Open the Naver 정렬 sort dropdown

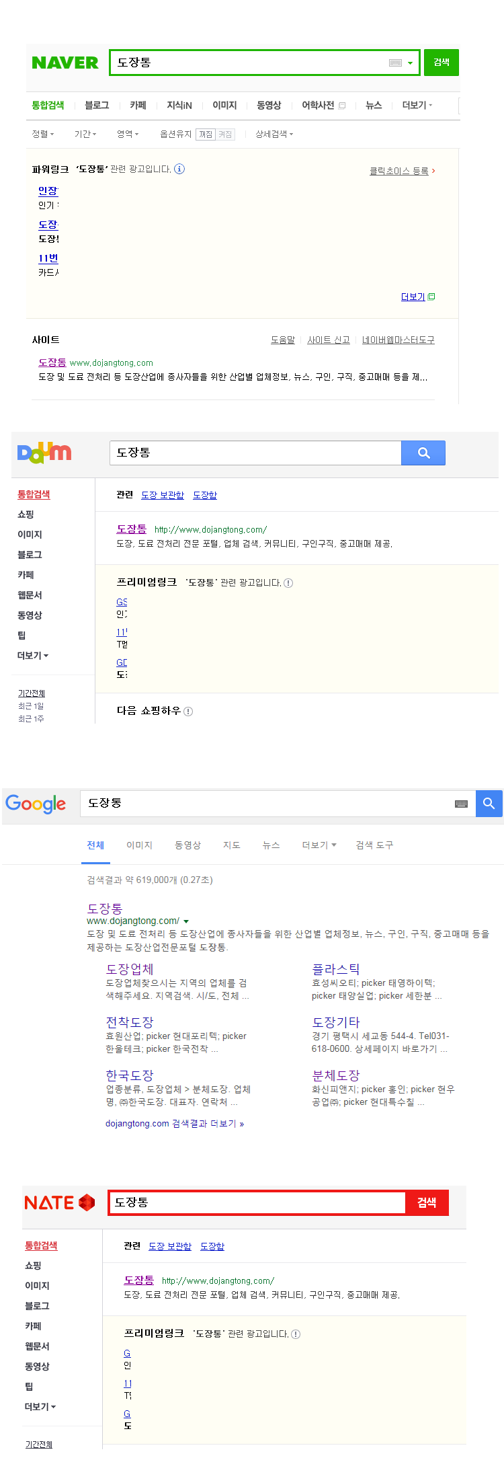[43, 135]
